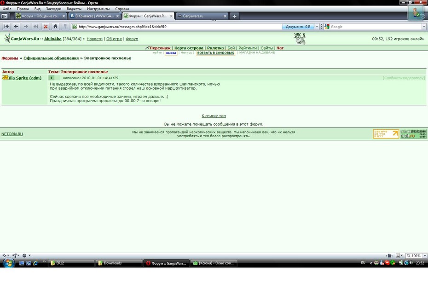Click the Google search input field
Screen dimensions: 428x289
(375, 27)
